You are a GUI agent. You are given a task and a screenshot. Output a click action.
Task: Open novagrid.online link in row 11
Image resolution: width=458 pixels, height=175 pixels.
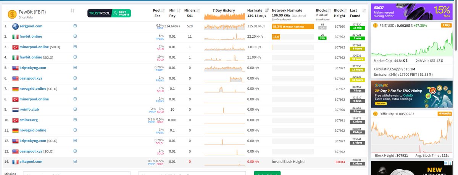pos(33,130)
